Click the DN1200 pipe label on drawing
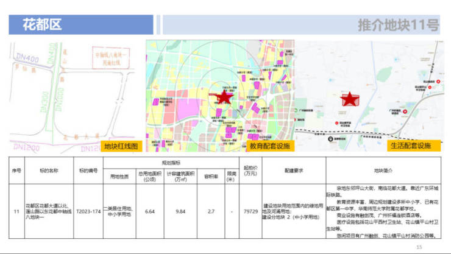 coord(24,147)
